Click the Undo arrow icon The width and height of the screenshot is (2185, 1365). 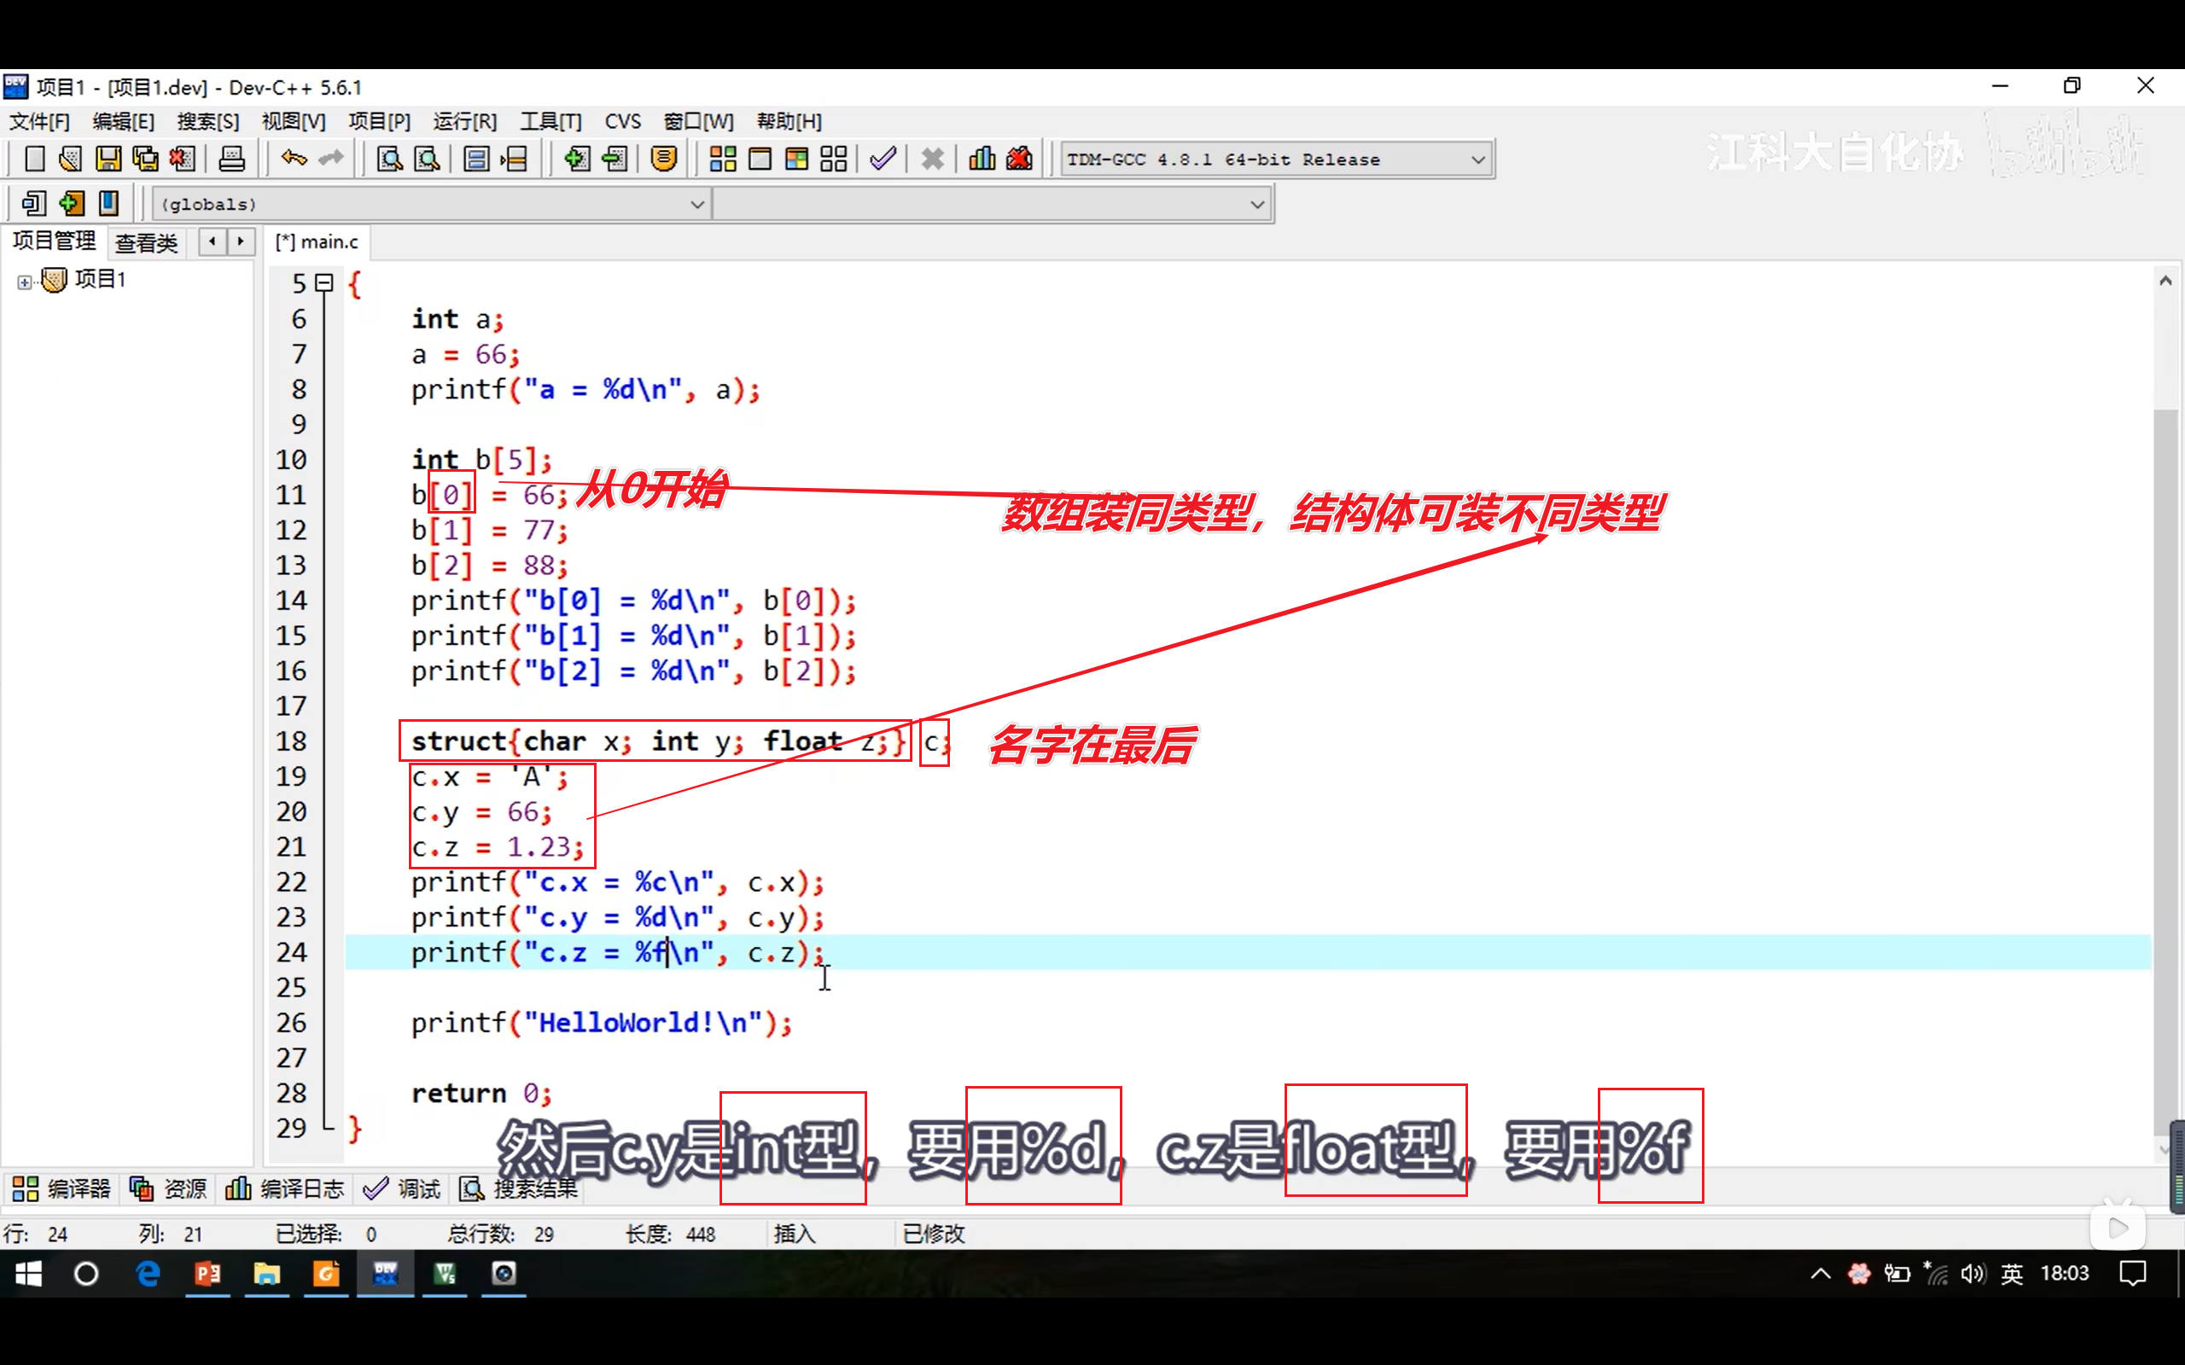tap(294, 159)
